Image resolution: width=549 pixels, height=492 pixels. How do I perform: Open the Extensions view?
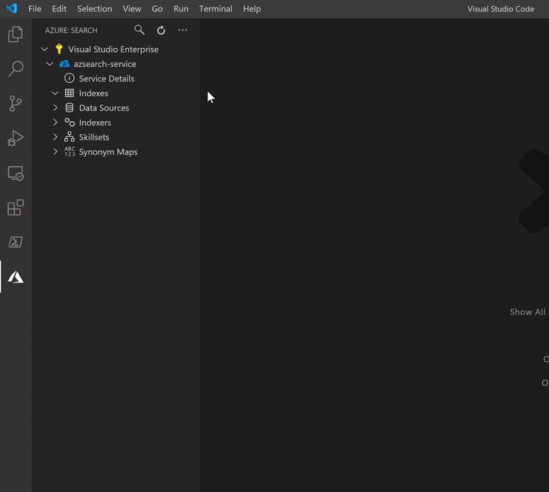(x=15, y=208)
